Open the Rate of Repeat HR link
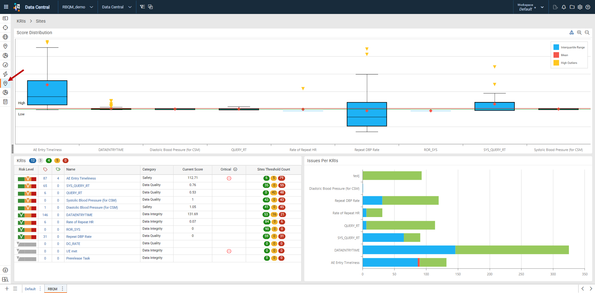The image size is (595, 293). point(80,222)
